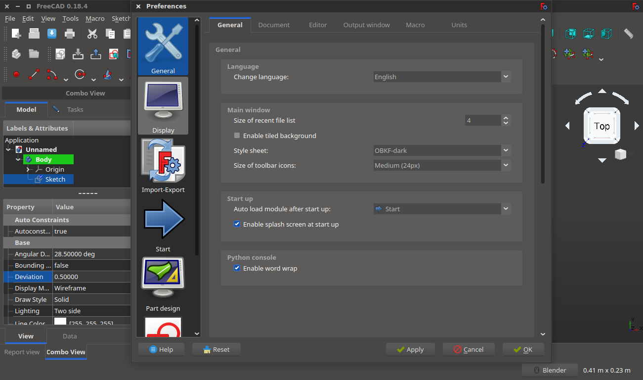Viewport: 643px width, 380px height.
Task: Click the middle cyan cube view icon
Action: pos(589,34)
